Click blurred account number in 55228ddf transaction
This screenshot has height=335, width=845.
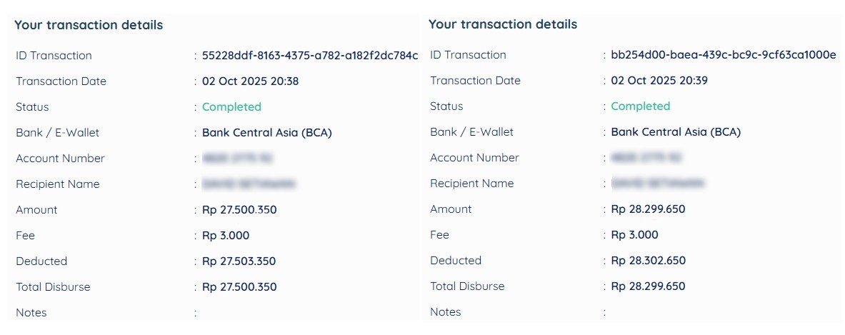pyautogui.click(x=238, y=159)
